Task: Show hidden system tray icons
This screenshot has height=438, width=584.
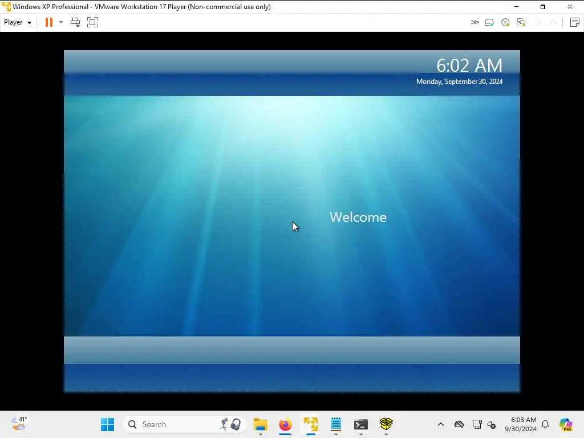Action: (x=441, y=424)
